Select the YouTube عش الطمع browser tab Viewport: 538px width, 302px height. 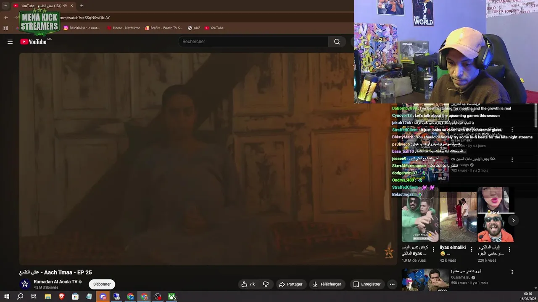[x=41, y=5]
